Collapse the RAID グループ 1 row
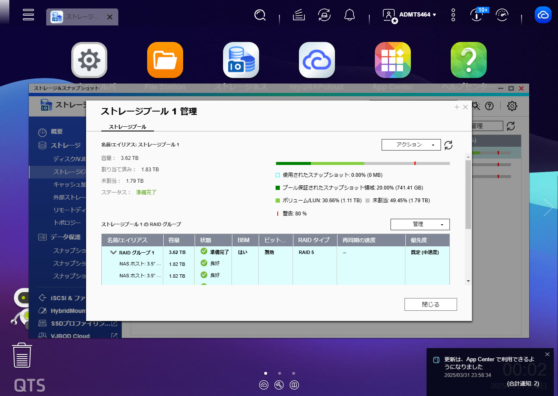This screenshot has width=558, height=396. tap(113, 252)
